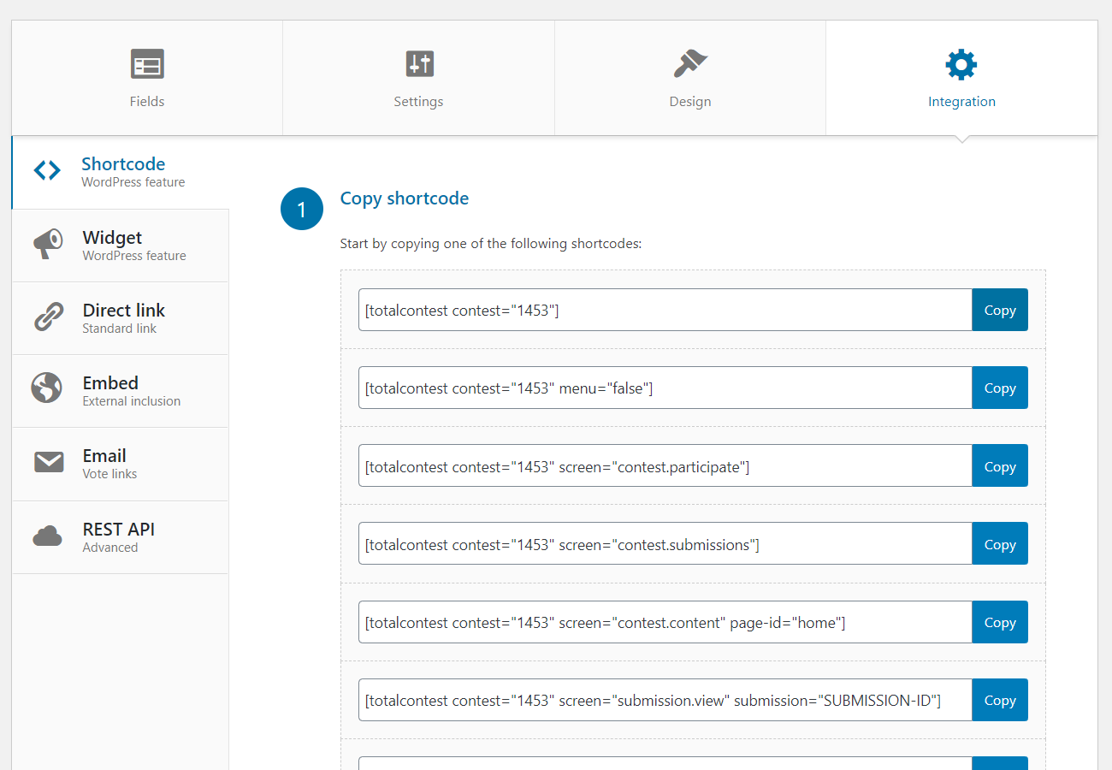This screenshot has width=1112, height=770.
Task: Switch to the Fields tab label
Action: 147,101
